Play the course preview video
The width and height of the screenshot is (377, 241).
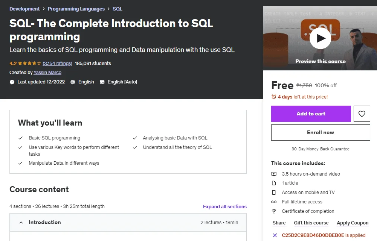[x=320, y=38]
